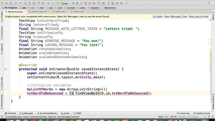Screen dimensions: 215x121
Task: Click Show Log in Finder link
Action: click(x=199, y=16)
